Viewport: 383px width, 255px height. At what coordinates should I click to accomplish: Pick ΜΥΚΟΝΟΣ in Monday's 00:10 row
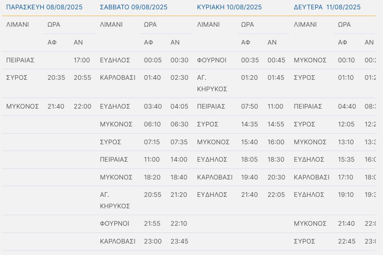(x=310, y=60)
